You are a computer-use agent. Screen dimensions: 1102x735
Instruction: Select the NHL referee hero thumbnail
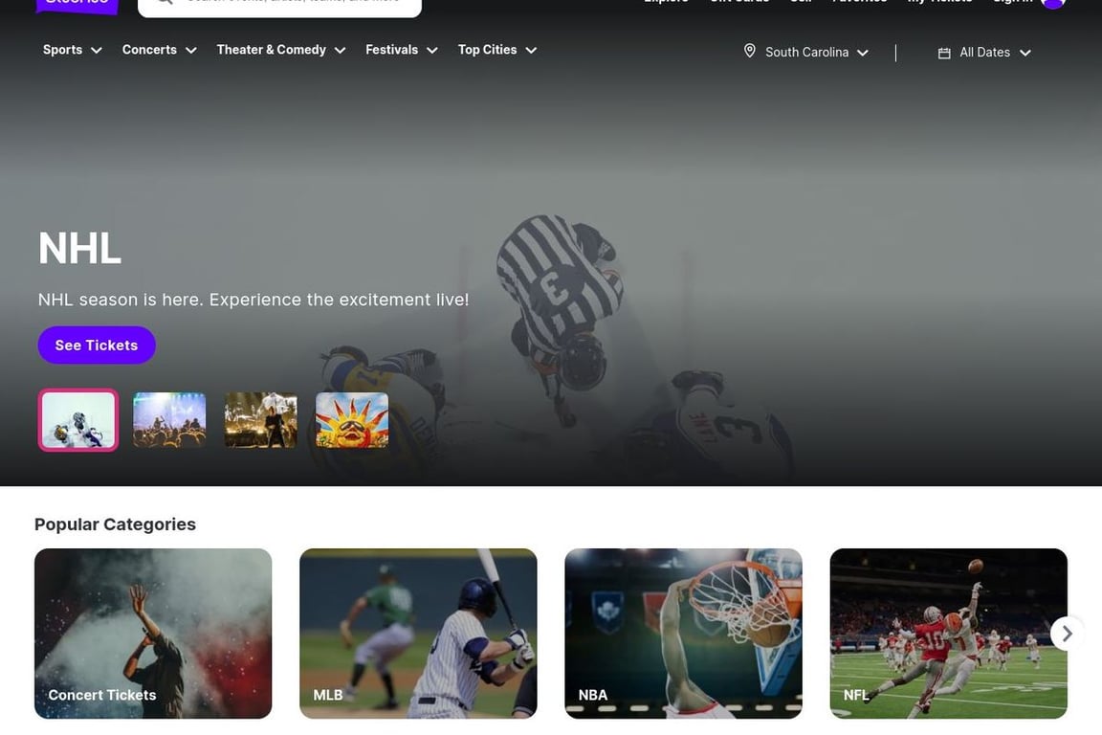[77, 419]
